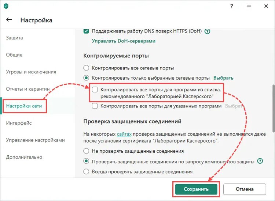The width and height of the screenshot is (275, 201).
Task: Uncheck the DNS over HTTPS (DoH) checkbox
Action: (x=86, y=31)
